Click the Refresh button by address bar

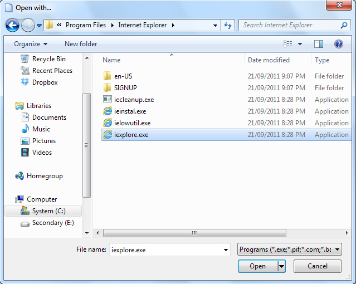click(228, 25)
